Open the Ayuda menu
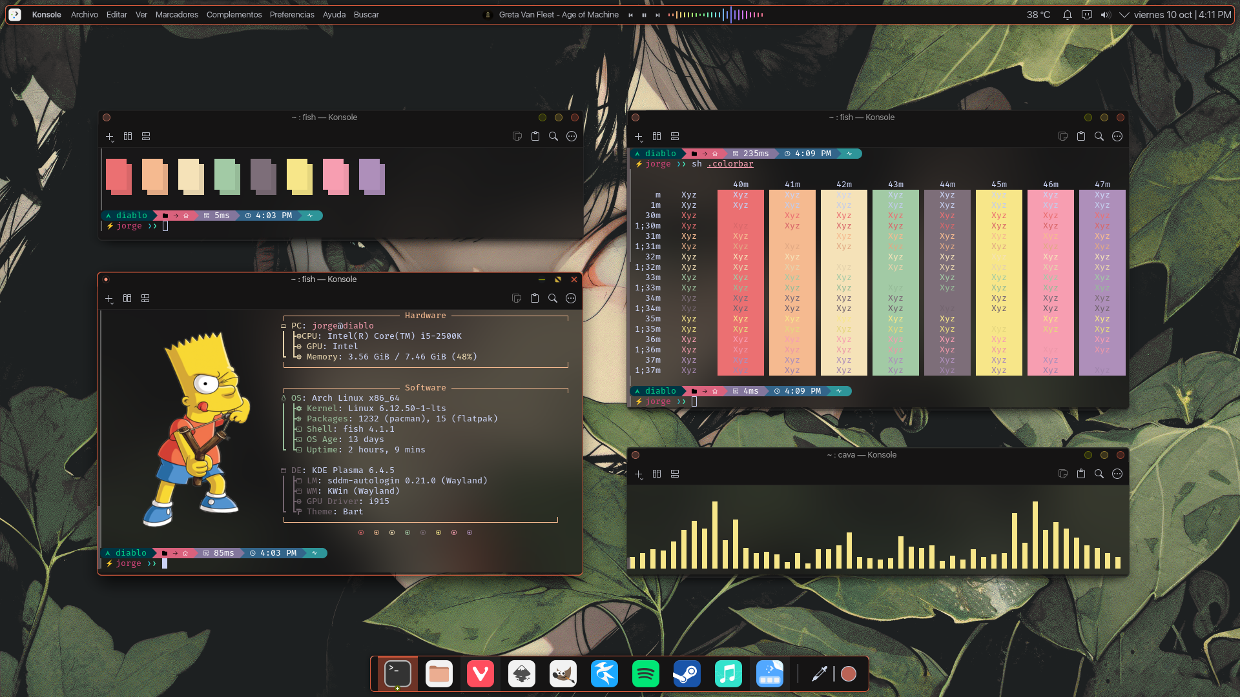 pos(334,14)
